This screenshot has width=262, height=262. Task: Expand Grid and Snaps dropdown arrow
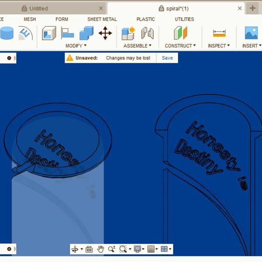tap(157, 249)
